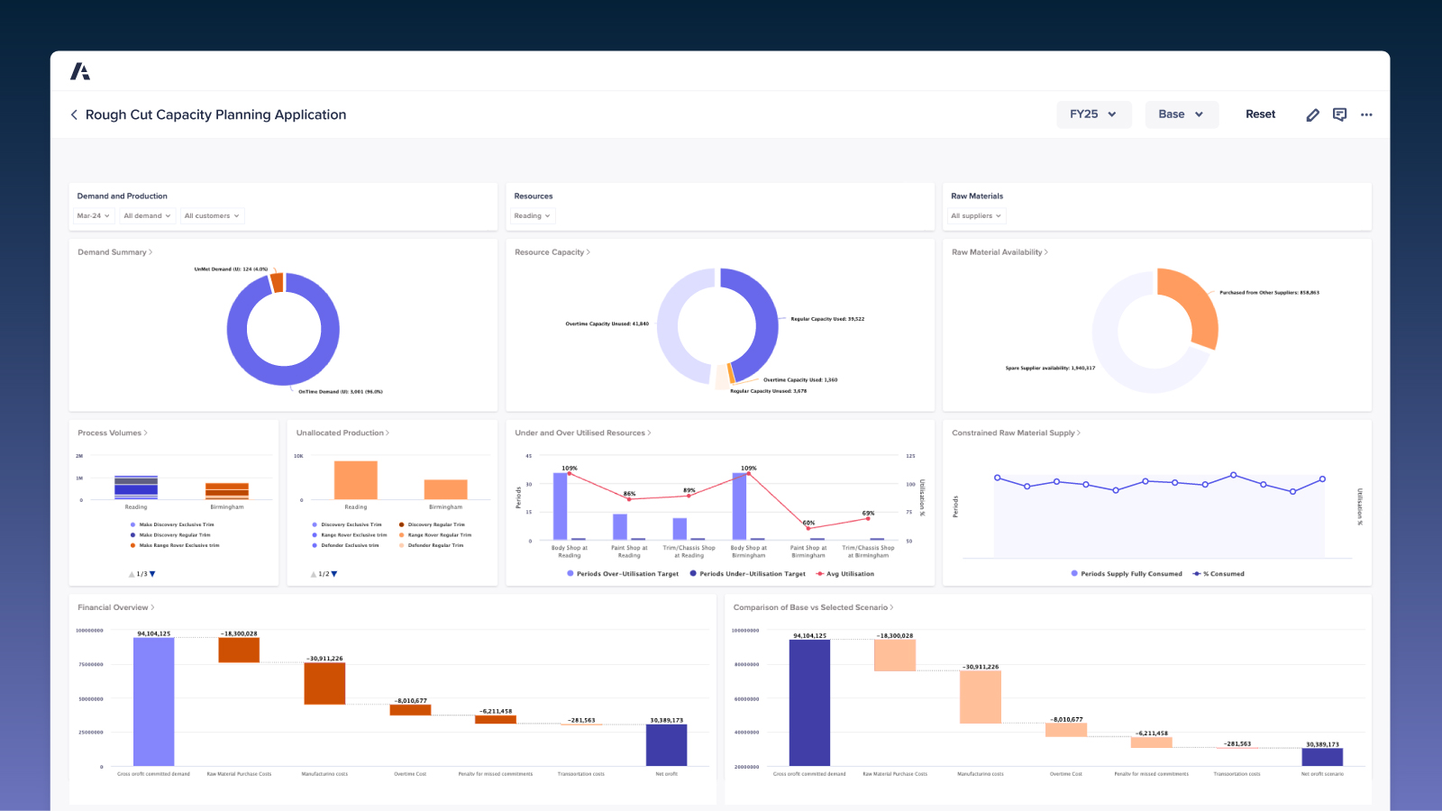Open the Demand Summary card link
Screen dimensions: 1442x811
tap(114, 252)
